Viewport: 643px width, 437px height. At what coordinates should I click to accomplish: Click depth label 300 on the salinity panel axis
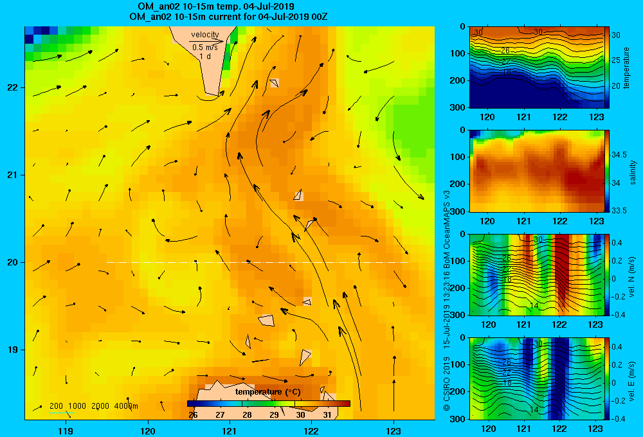(458, 211)
